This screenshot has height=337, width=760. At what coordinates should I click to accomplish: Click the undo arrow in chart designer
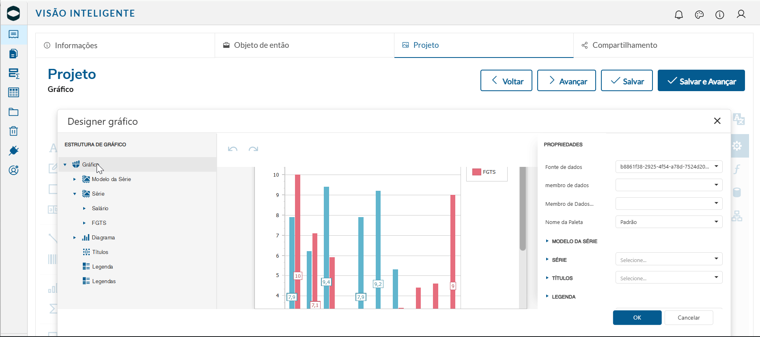point(233,149)
